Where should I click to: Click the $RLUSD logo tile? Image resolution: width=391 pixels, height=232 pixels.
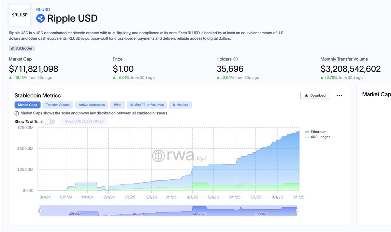(20, 15)
